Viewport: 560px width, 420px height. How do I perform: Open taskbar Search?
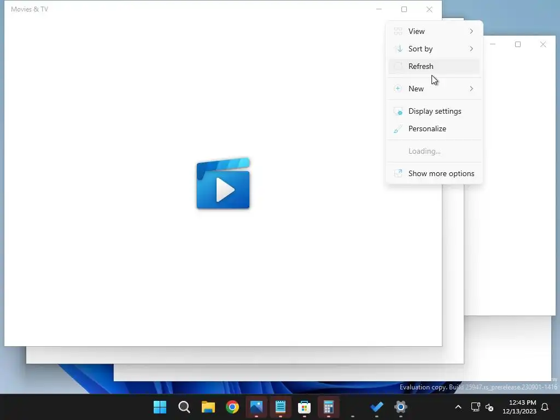pyautogui.click(x=184, y=407)
